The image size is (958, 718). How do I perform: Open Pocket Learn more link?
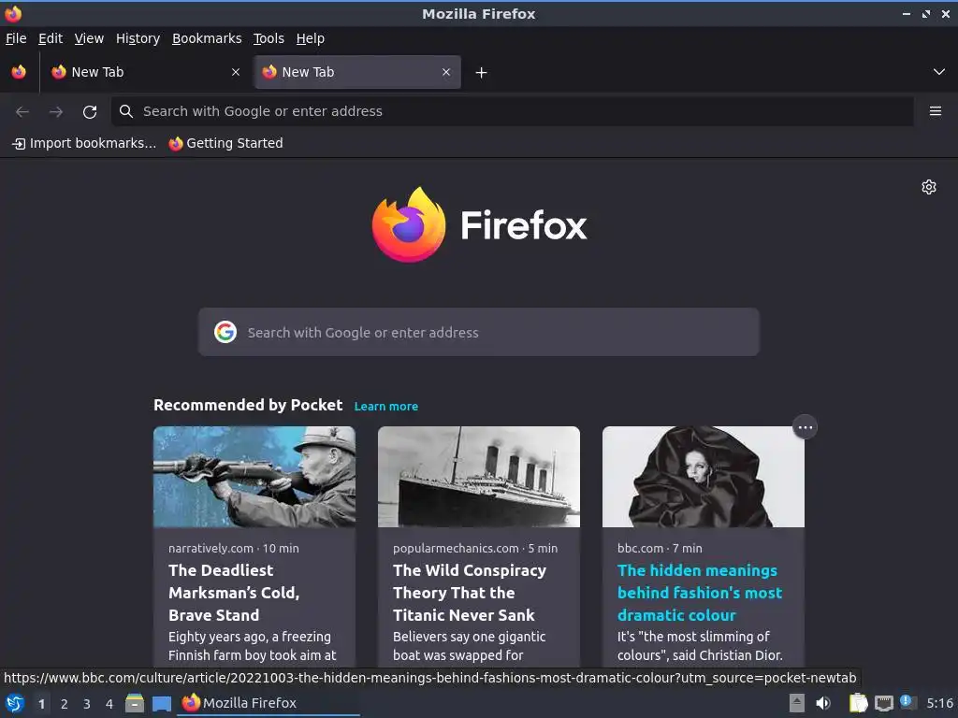click(x=386, y=407)
